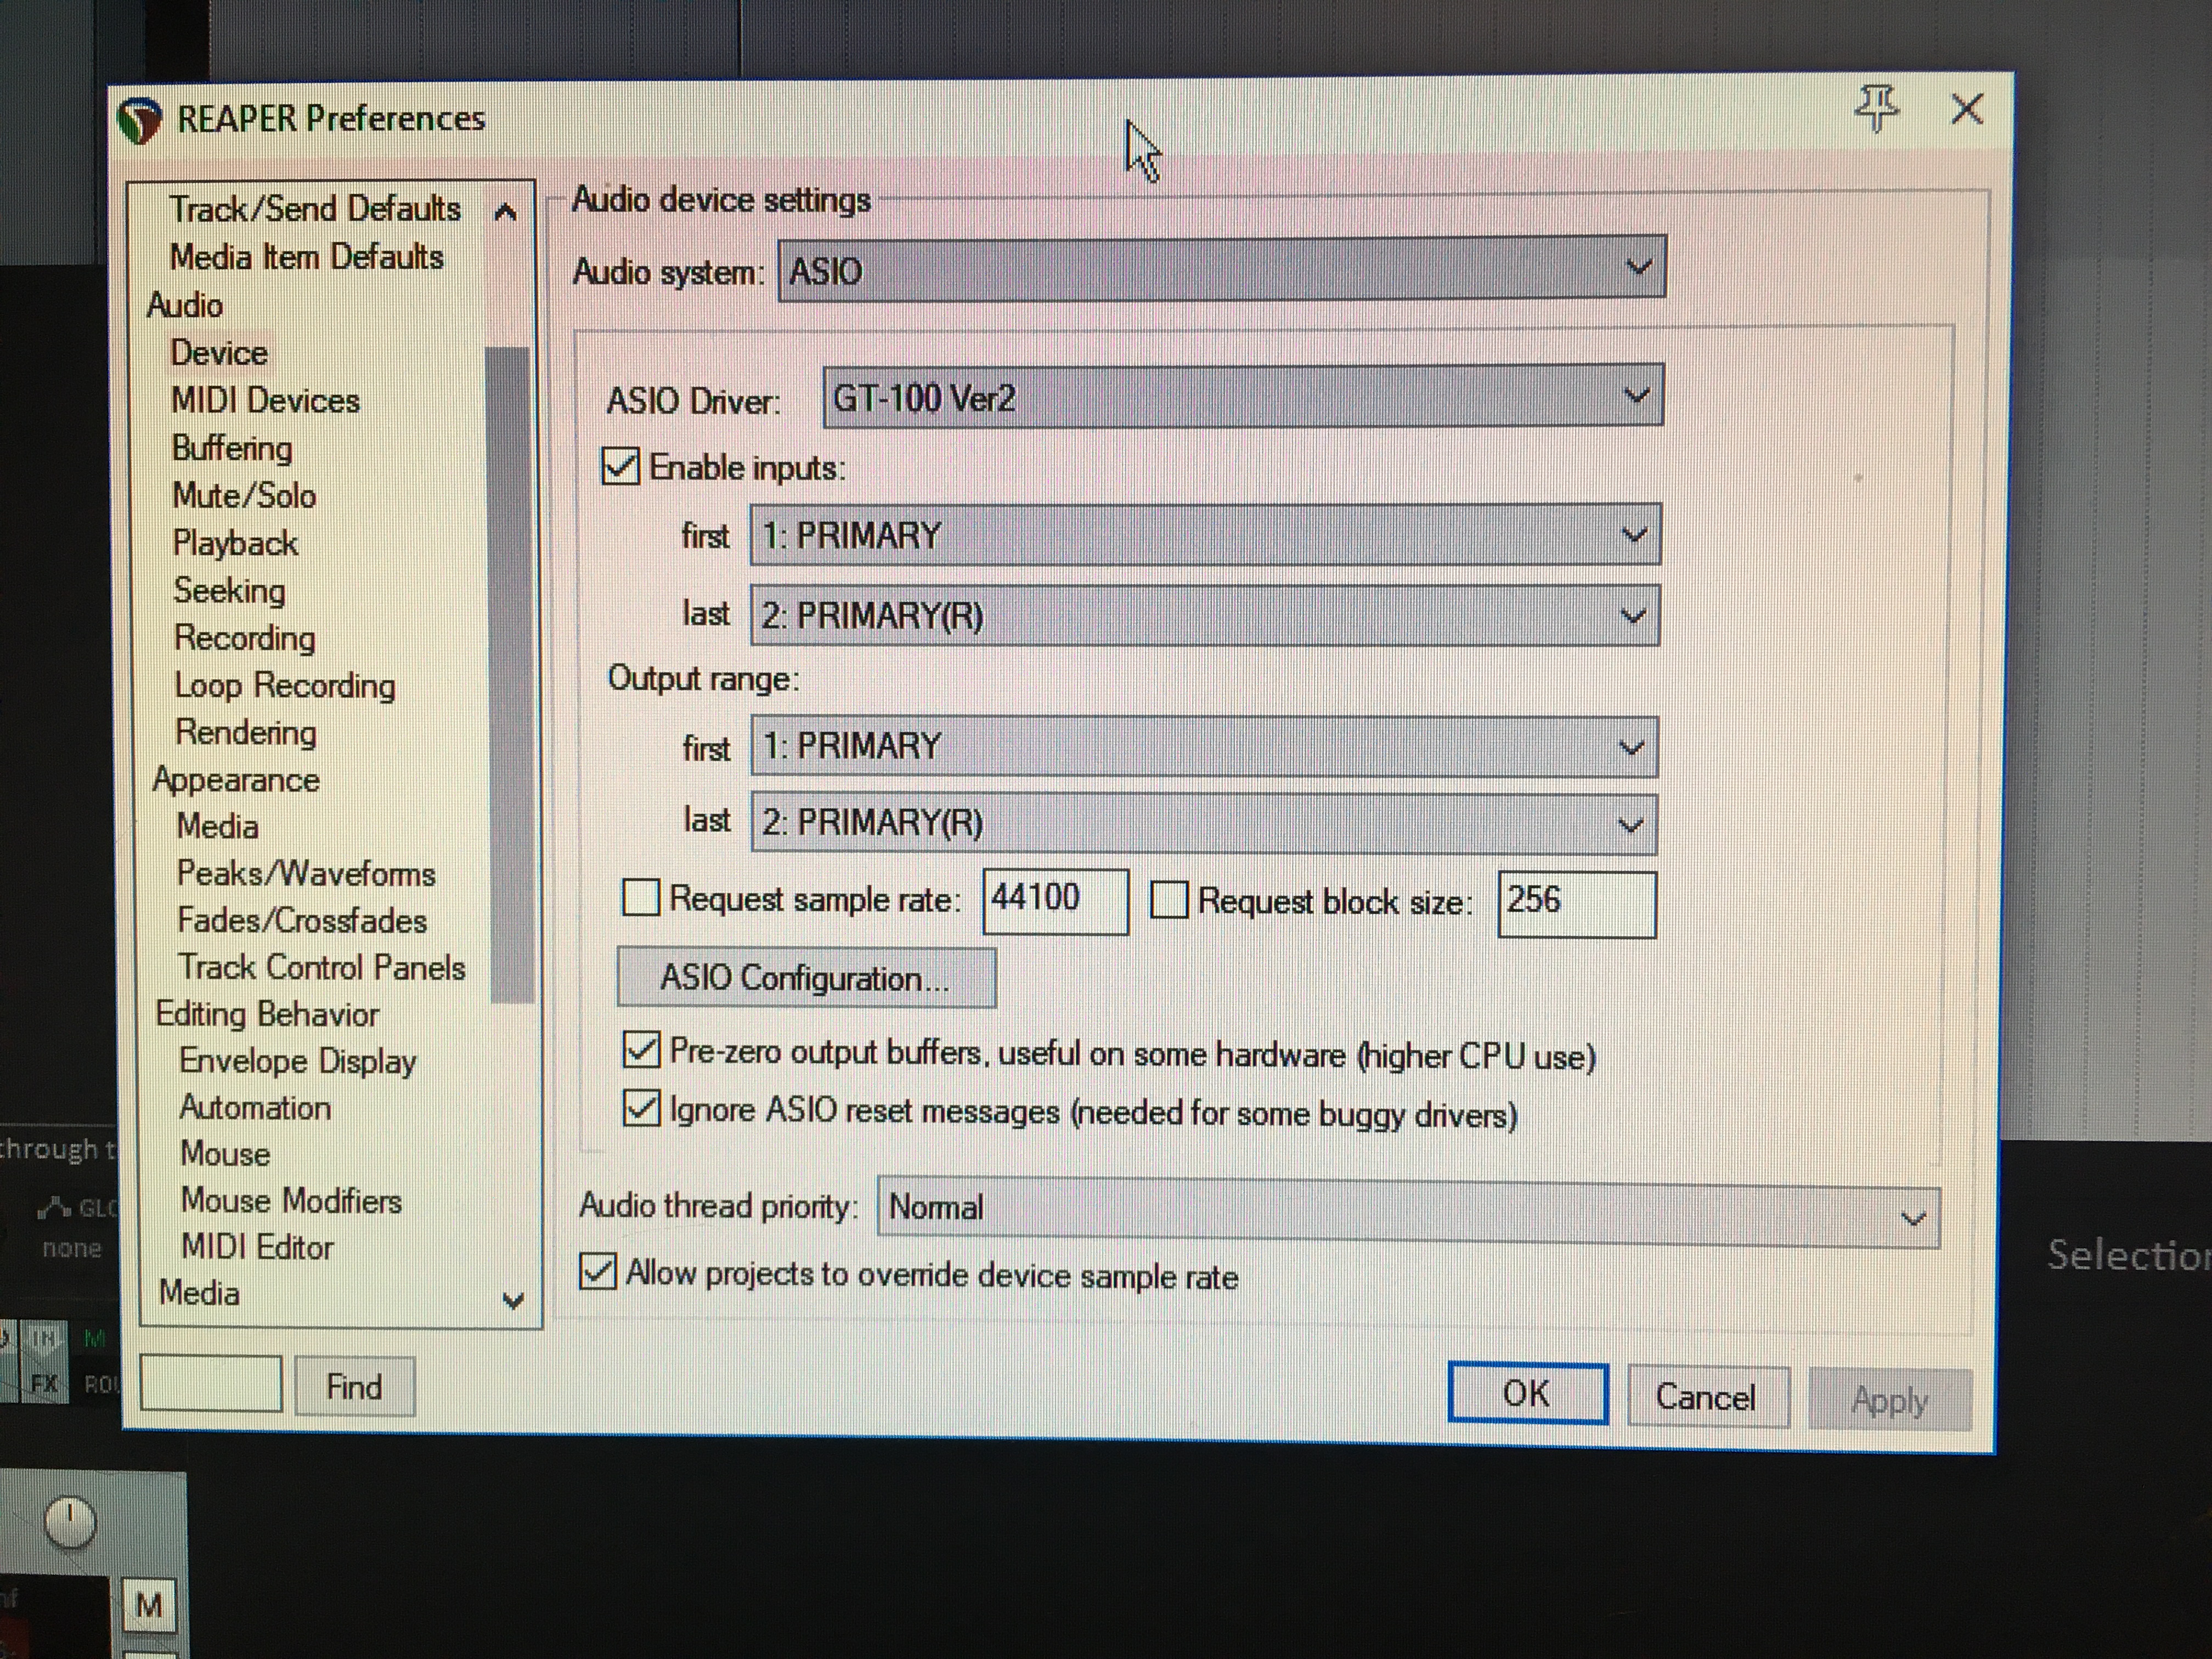The image size is (2212, 1659).
Task: Open the Buffering preferences page
Action: click(232, 448)
